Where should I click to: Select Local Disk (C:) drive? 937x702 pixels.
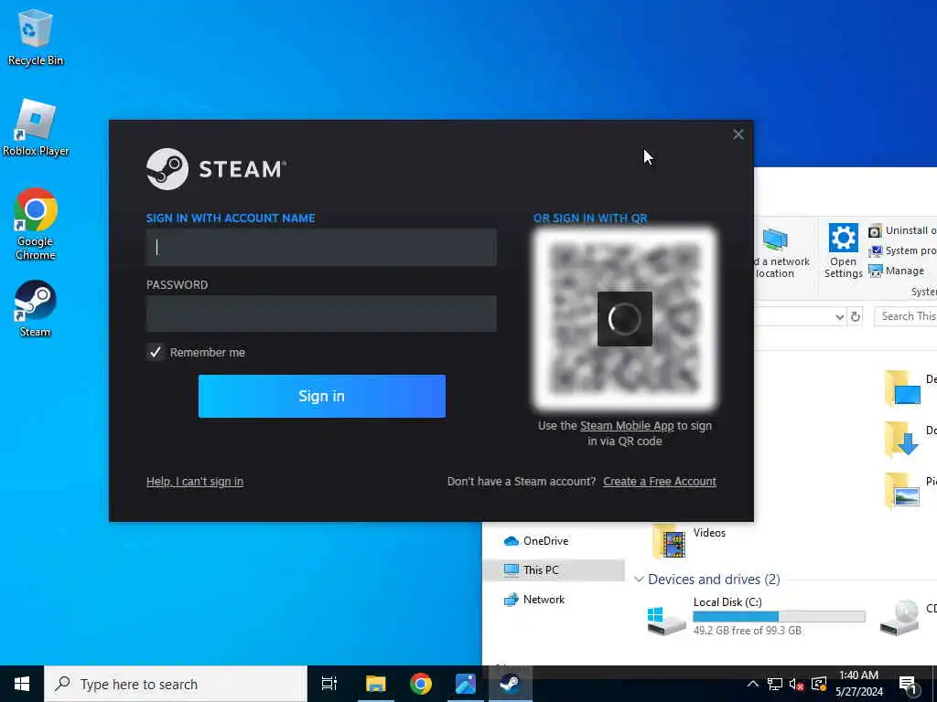point(756,617)
